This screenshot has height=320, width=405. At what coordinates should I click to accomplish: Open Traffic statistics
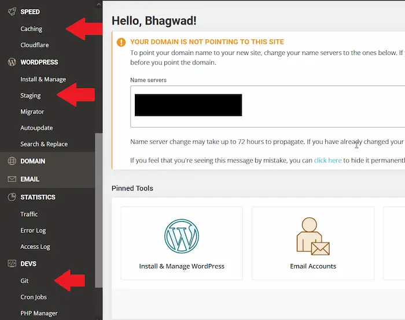tap(29, 214)
